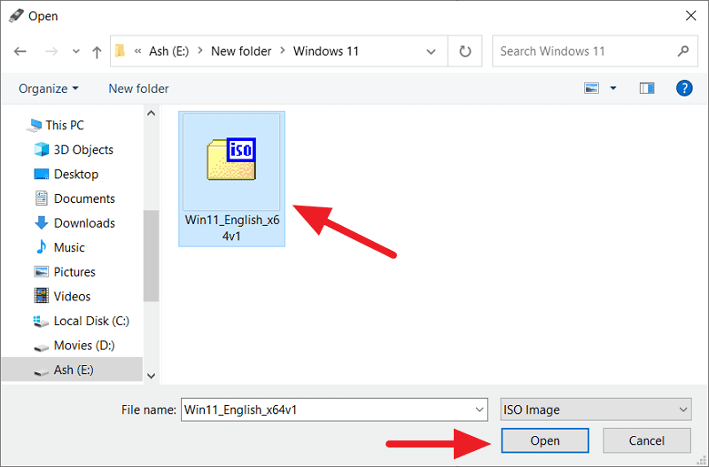Open Videos in the navigation pane
Screen dimensions: 709x467
[72, 296]
